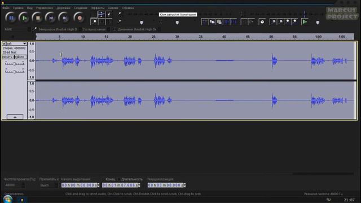Click the Pause transport button

click(x=11, y=17)
